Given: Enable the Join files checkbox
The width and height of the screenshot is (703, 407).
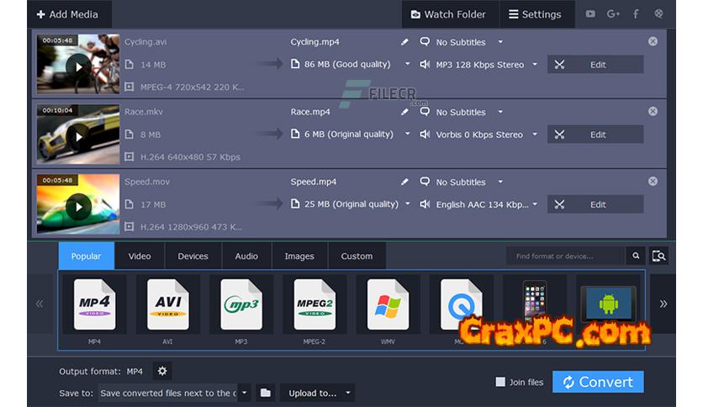Looking at the screenshot, I should point(500,382).
